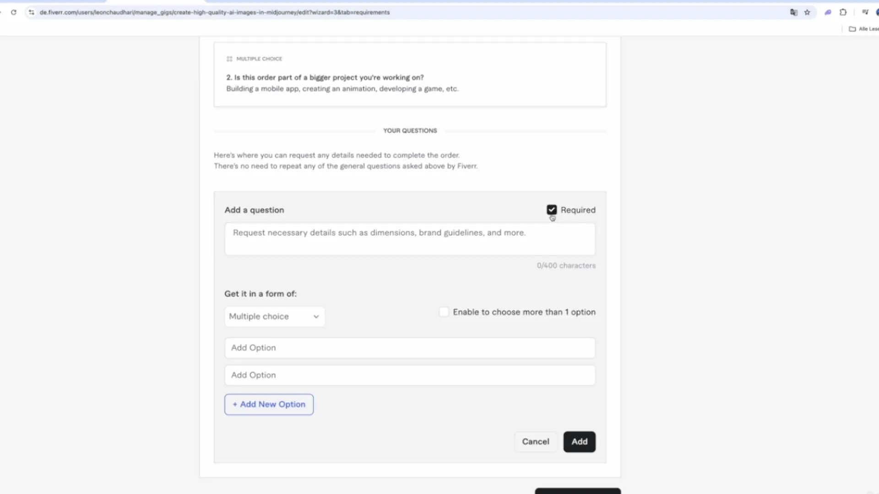Image resolution: width=879 pixels, height=494 pixels.
Task: Open the Extensions puzzle icon
Action: (843, 12)
